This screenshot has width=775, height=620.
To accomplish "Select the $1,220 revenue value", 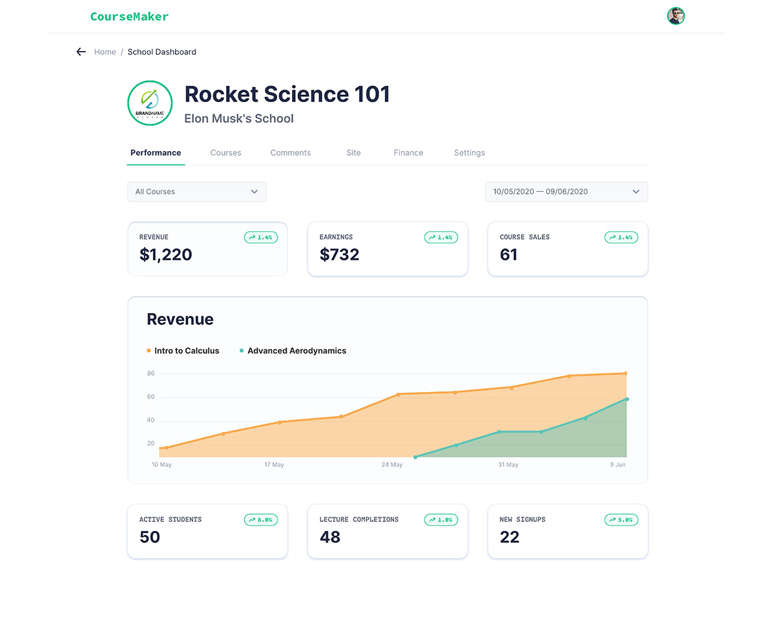I will 166,255.
